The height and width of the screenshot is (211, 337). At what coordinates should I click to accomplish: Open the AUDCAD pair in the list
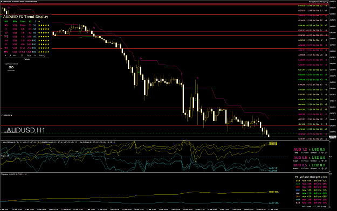313,40
